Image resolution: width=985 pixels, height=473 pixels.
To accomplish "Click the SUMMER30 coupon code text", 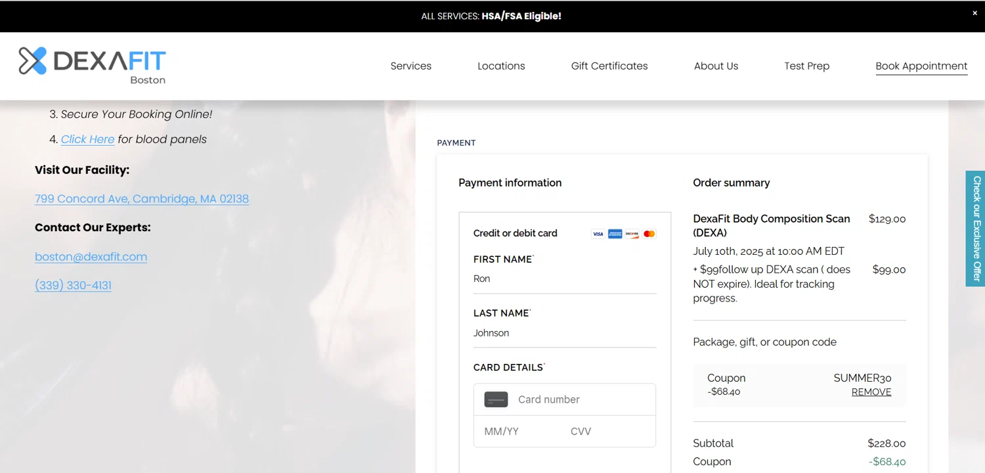I will (863, 378).
